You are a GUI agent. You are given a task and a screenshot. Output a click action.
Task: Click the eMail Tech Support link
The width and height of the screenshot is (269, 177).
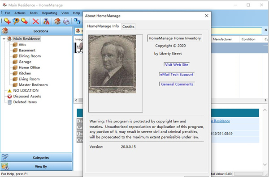pyautogui.click(x=177, y=74)
